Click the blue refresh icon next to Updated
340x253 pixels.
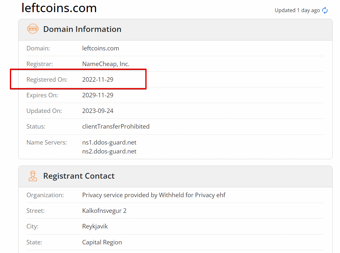coord(325,10)
